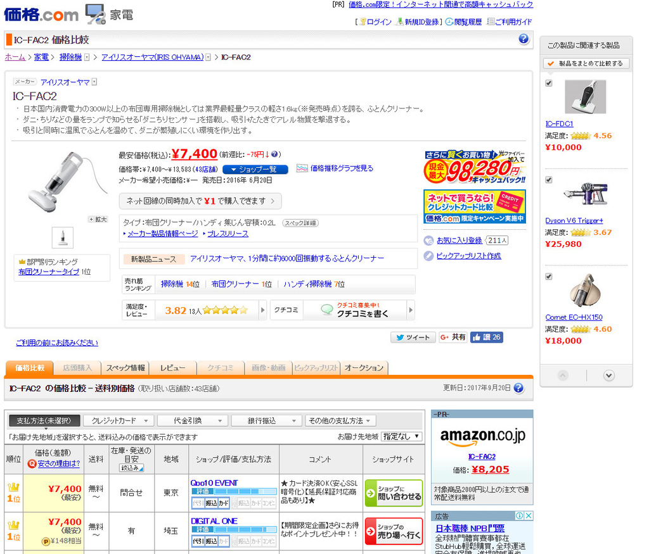649x554 pixels.
Task: Open the その他の支払方法 dropdown
Action: coord(340,421)
